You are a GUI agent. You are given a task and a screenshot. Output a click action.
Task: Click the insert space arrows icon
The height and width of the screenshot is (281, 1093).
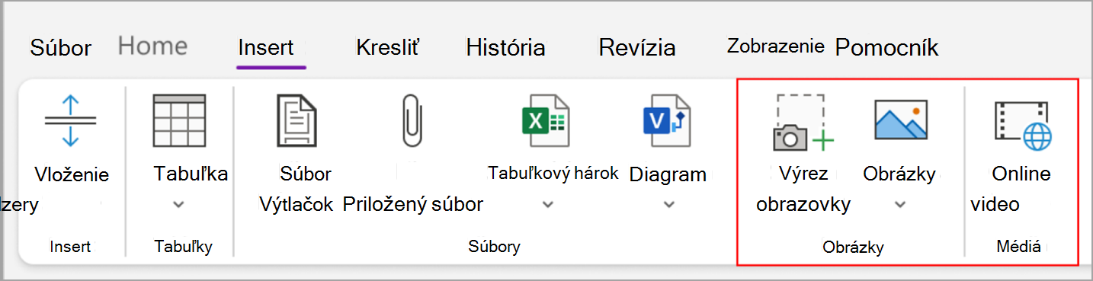coord(70,120)
